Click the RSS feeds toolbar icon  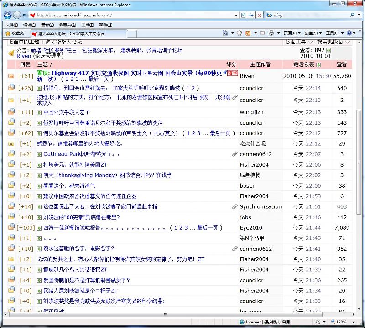pyautogui.click(x=248, y=33)
